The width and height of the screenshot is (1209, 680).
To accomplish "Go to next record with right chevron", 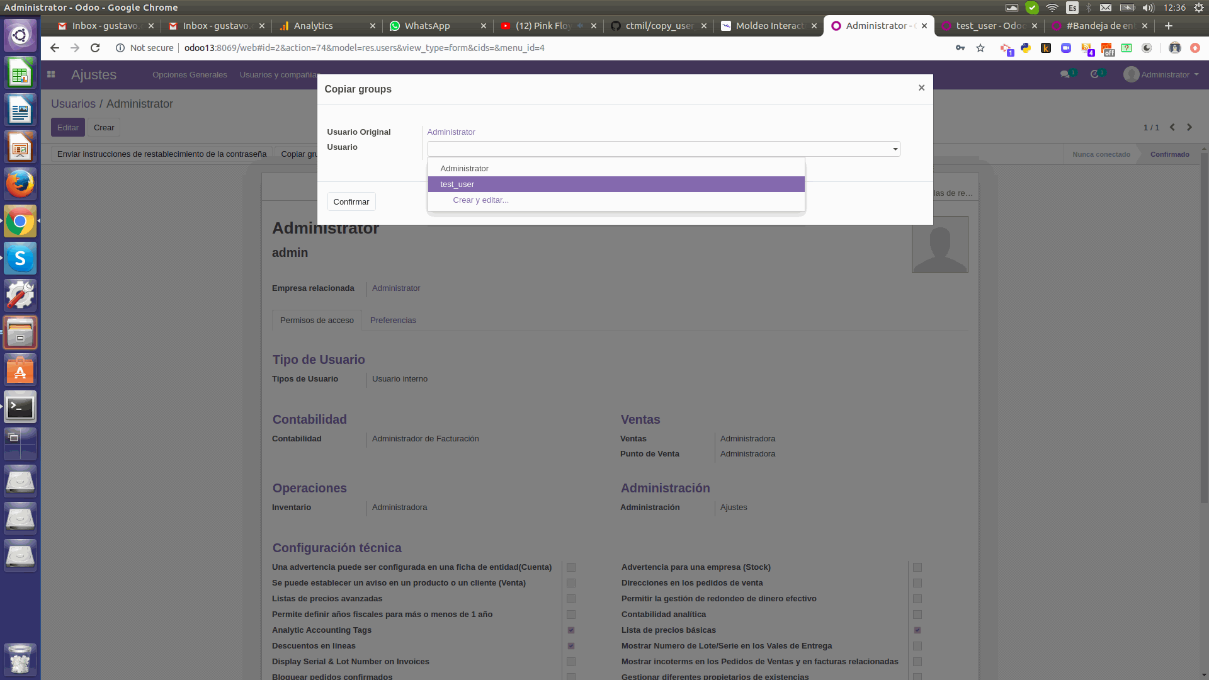I will [1189, 127].
